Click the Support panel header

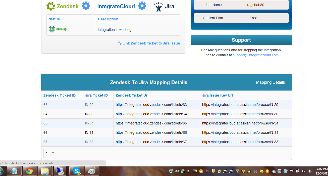click(241, 40)
